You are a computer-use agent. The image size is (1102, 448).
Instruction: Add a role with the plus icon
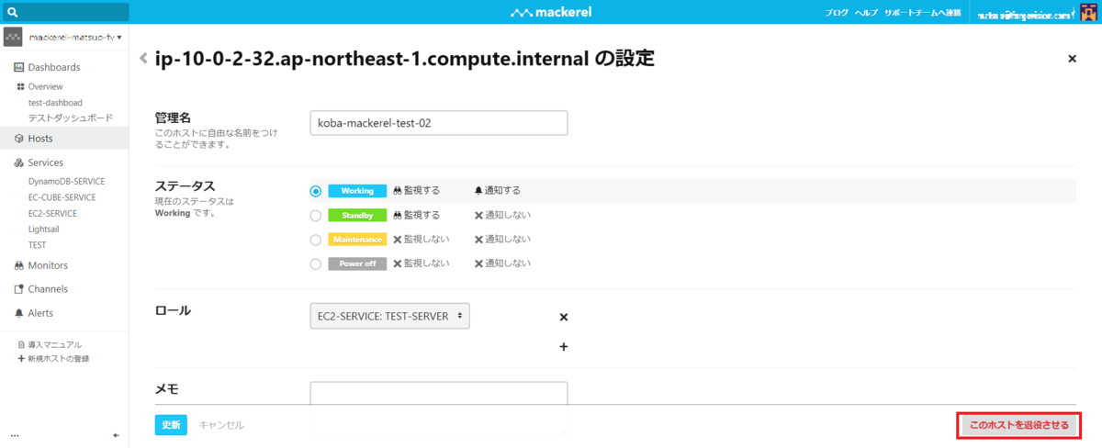[564, 347]
